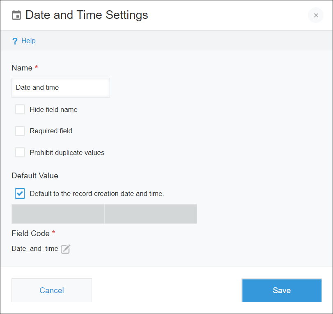This screenshot has height=314, width=333.
Task: Cancel the settings changes
Action: (51, 290)
